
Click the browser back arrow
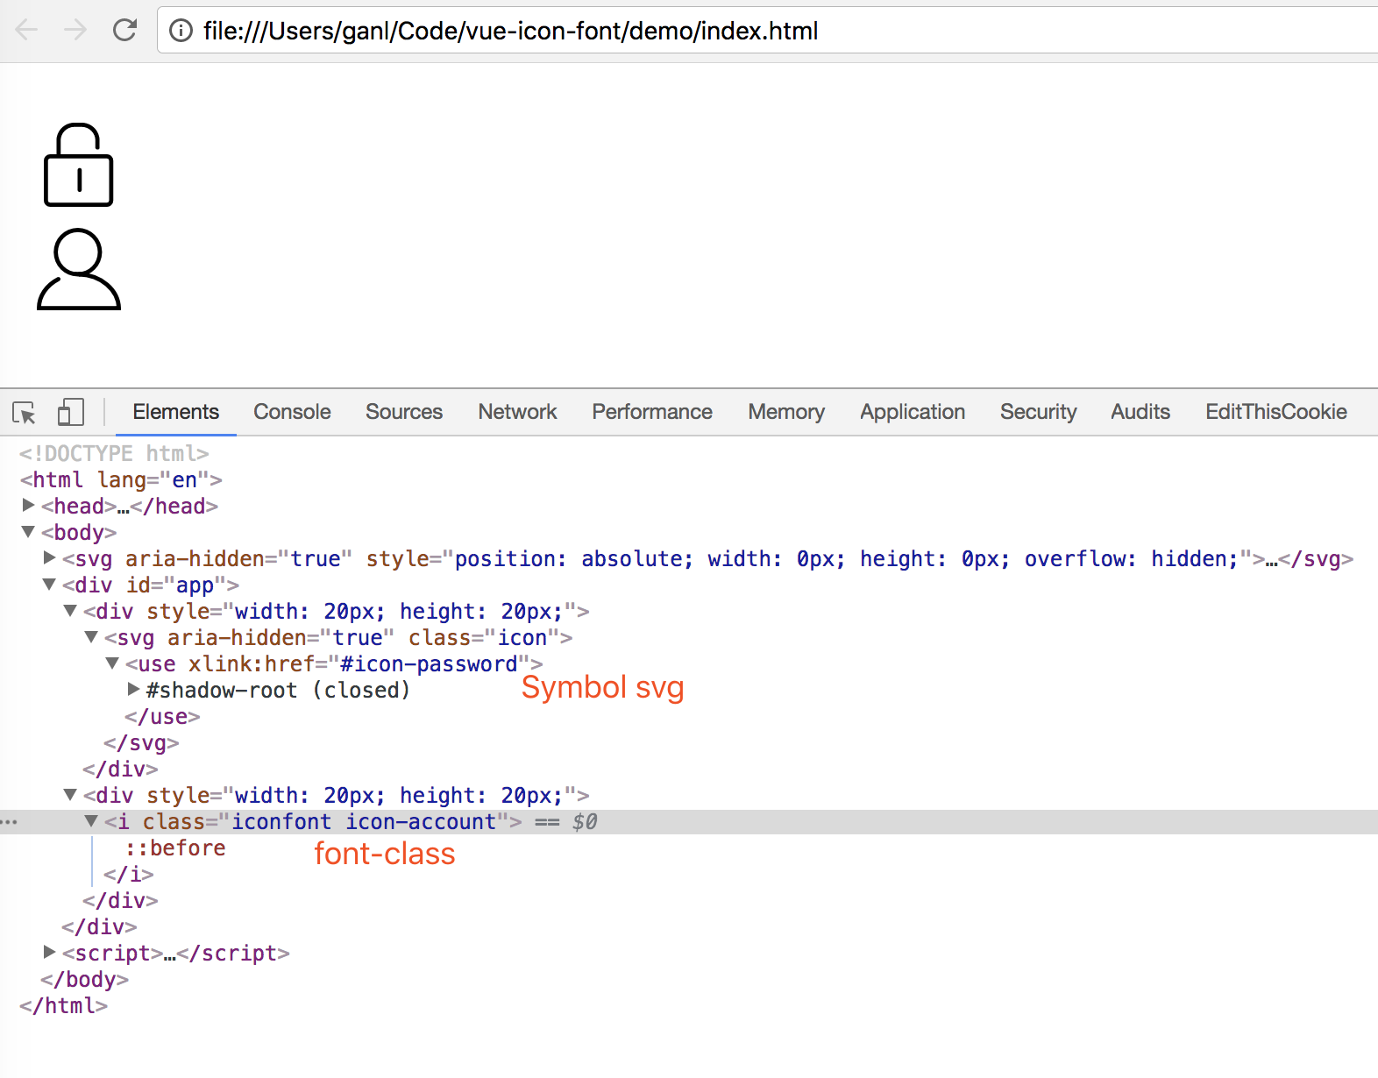click(27, 31)
